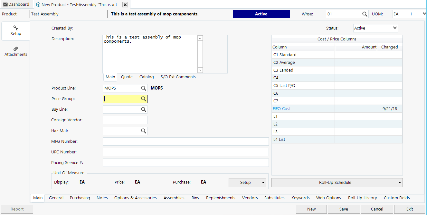Viewport: 427px width, 215px height.
Task: Click the Price Group lookup magnifier
Action: [x=144, y=99]
